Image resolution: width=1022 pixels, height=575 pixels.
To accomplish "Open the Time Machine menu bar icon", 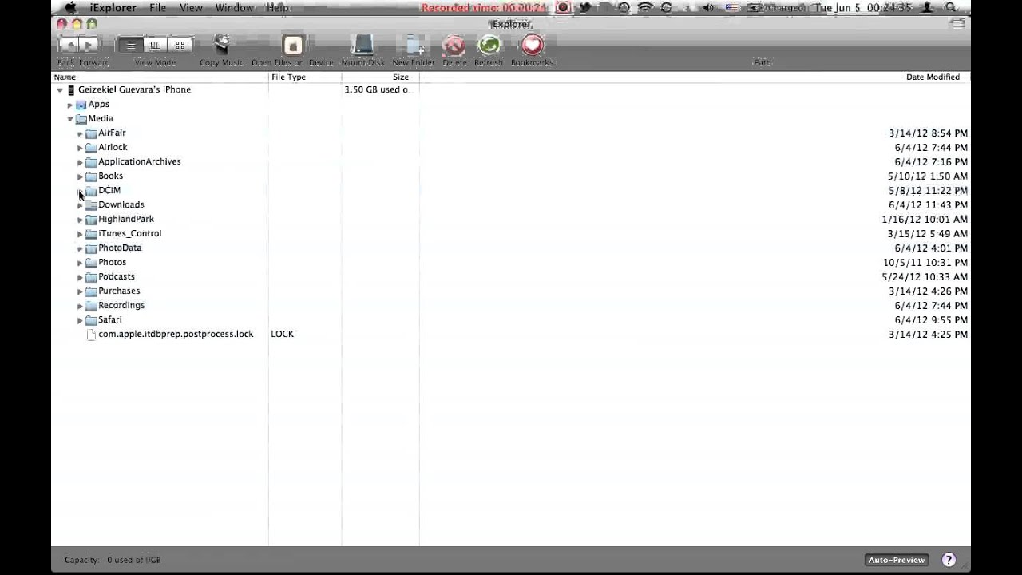I will click(x=624, y=7).
